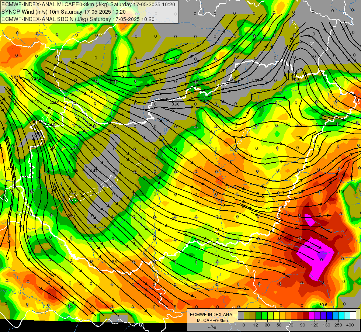The image size is (361, 332).
Task: Click the legend scale value 160
Action: click(x=326, y=325)
